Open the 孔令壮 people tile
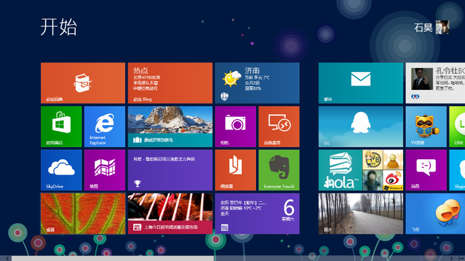 [435, 83]
